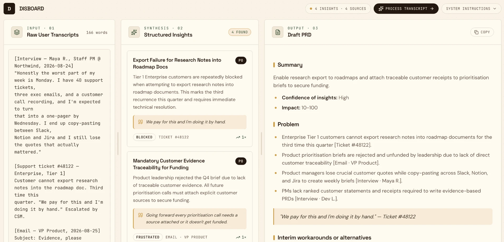The height and width of the screenshot is (242, 504).
Task: Open the 4 Insights 4 Sources pill
Action: 338,9
